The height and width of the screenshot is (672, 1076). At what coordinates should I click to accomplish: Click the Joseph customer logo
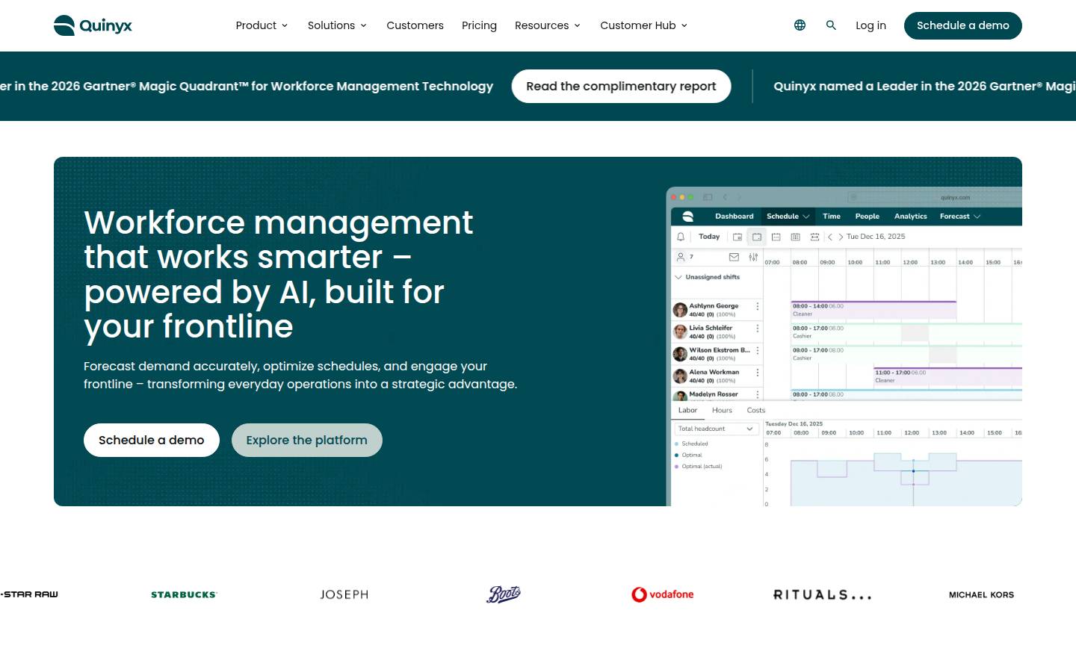(x=344, y=595)
